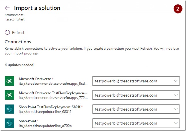Click the circular Refresh icon
This screenshot has width=186, height=131.
(x=7, y=32)
